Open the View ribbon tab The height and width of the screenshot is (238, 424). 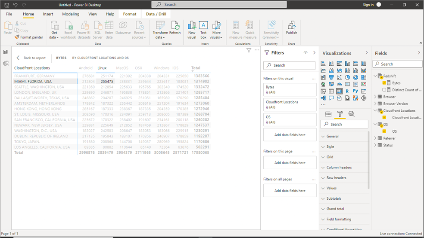pos(93,14)
